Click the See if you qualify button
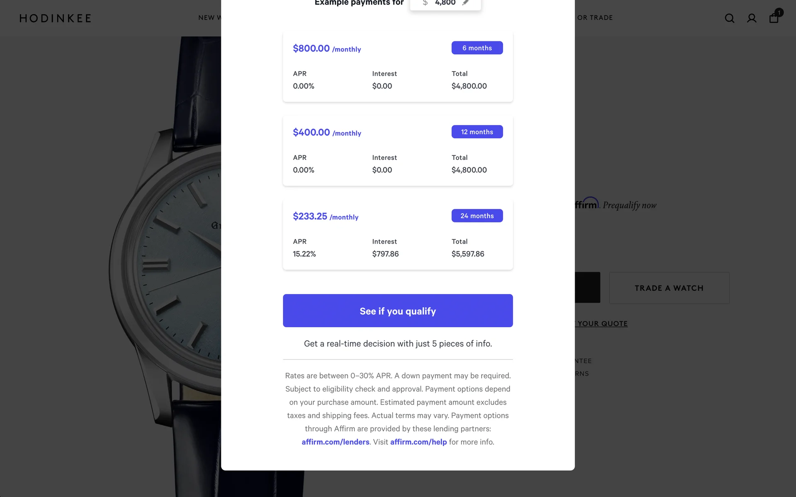 [x=398, y=311]
